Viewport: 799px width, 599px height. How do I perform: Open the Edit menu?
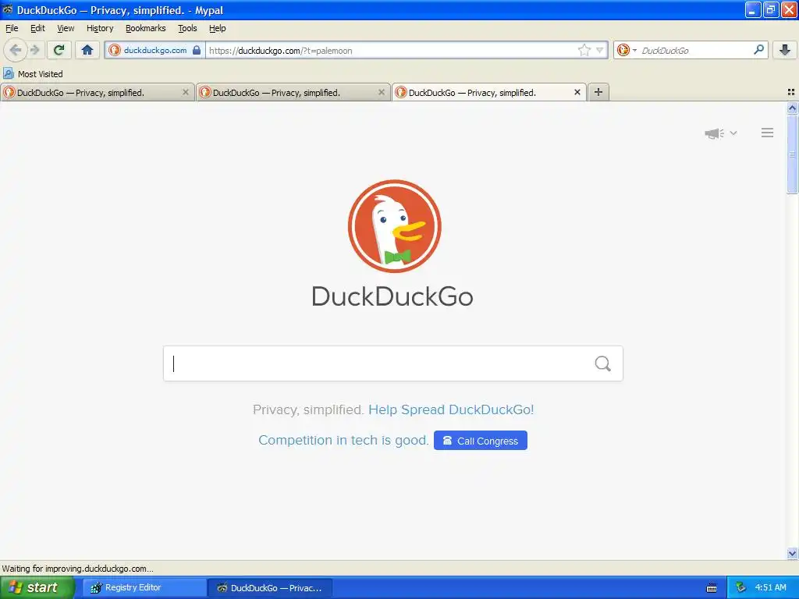point(37,28)
